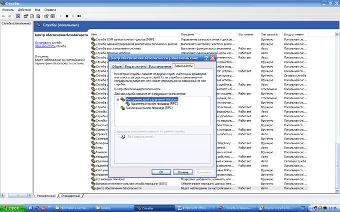Screen dimensions: 340x212
Task: Click the OK button in the dialog
Action: tap(161, 172)
